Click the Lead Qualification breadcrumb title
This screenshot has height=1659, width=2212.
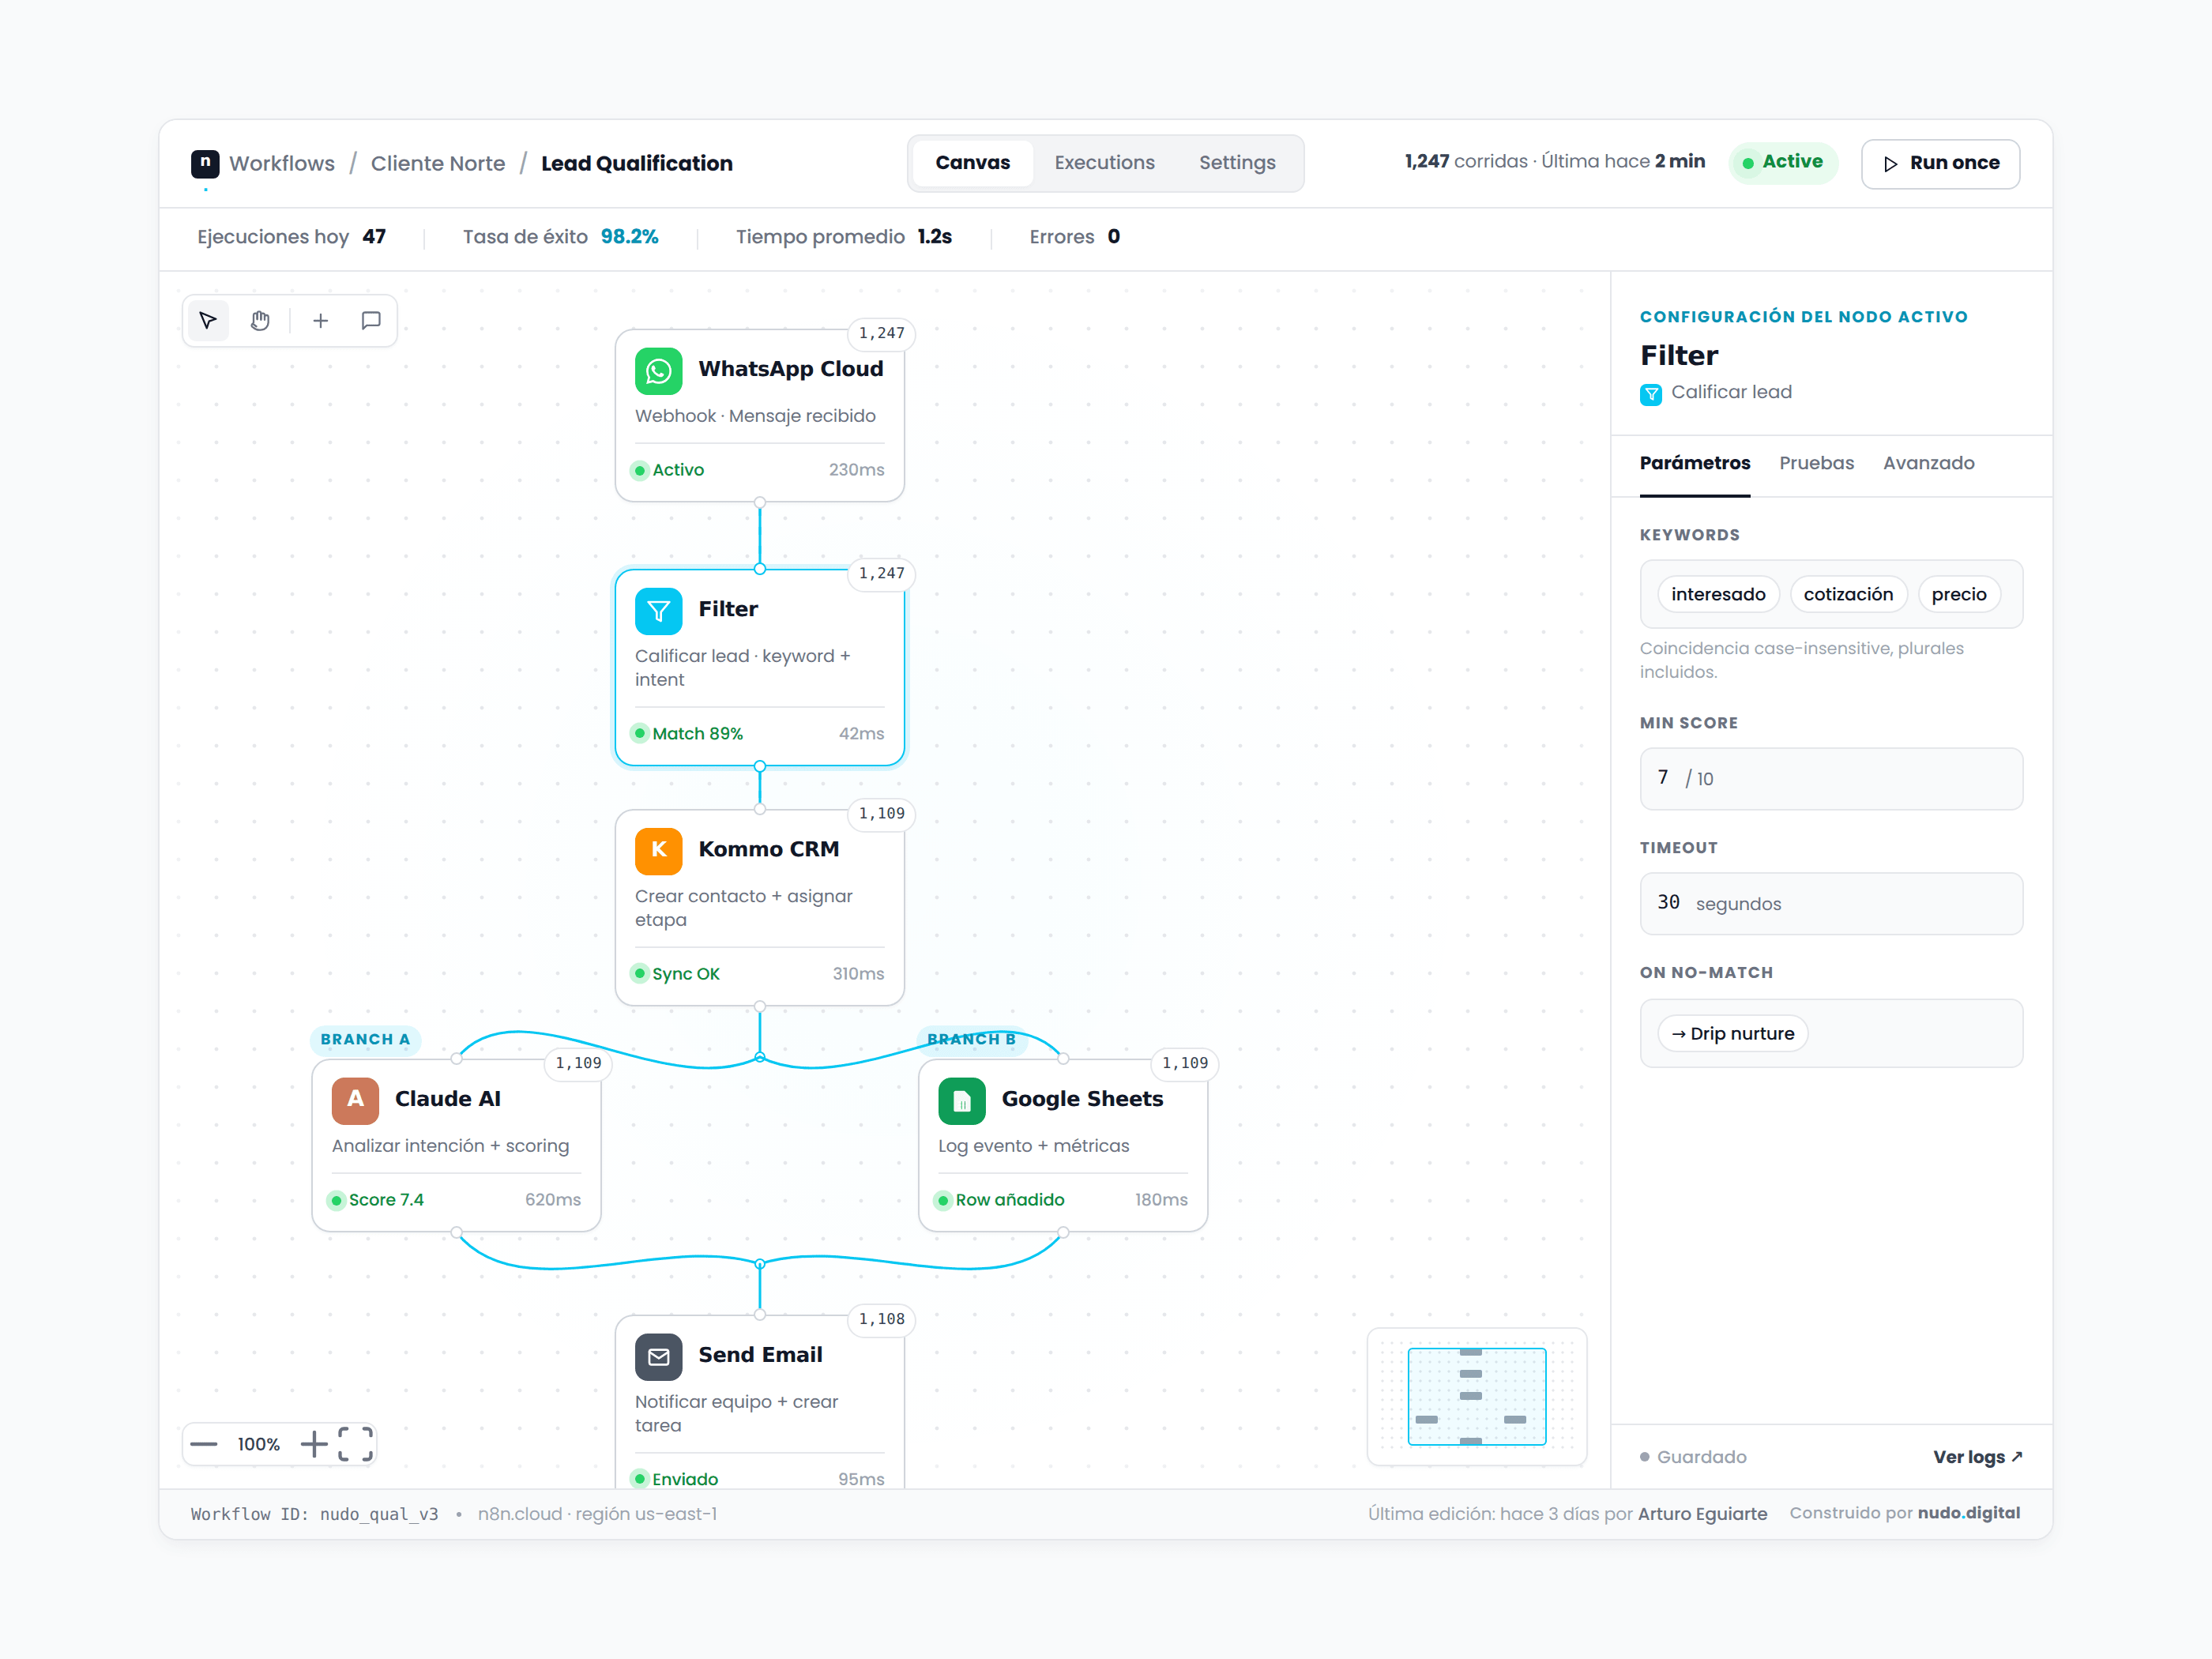pos(637,163)
